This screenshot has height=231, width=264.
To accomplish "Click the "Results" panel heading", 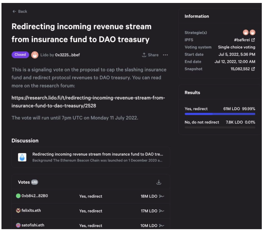I will click(192, 92).
